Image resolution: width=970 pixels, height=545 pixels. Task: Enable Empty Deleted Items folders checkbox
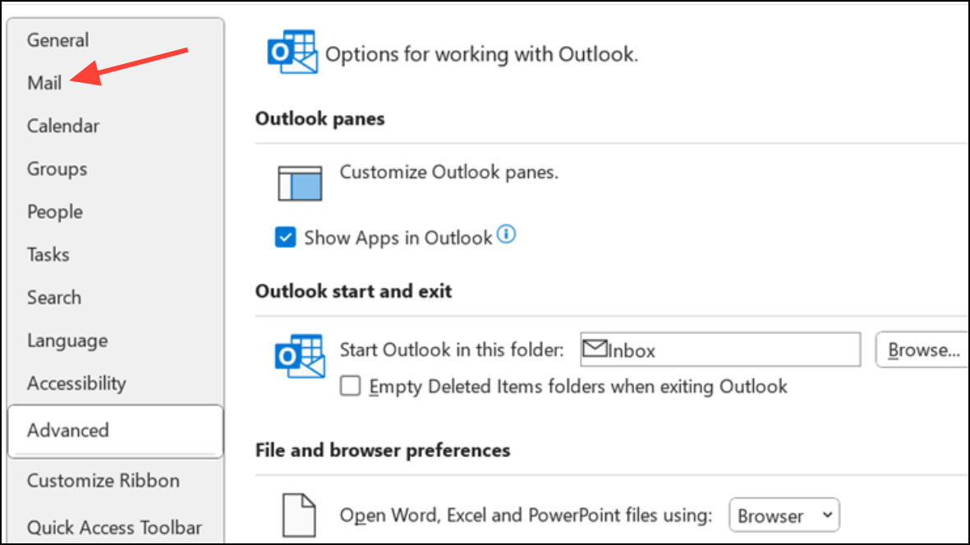(351, 386)
